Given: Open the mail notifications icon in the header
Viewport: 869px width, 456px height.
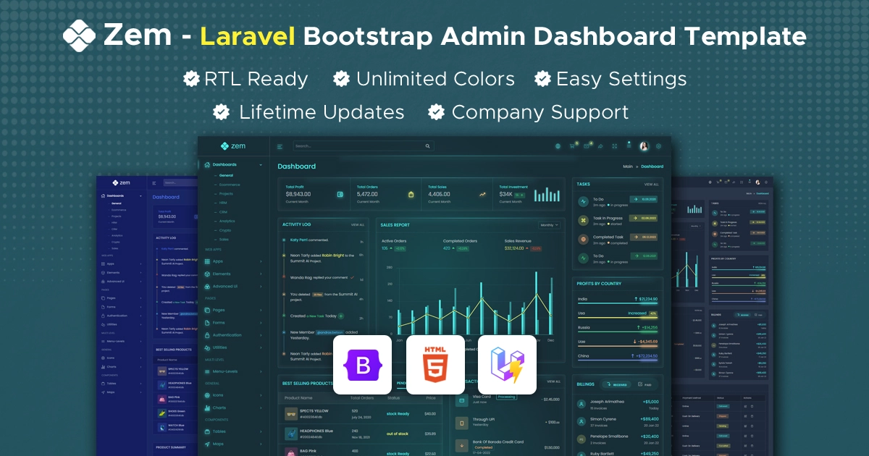Looking at the screenshot, I should (x=587, y=146).
